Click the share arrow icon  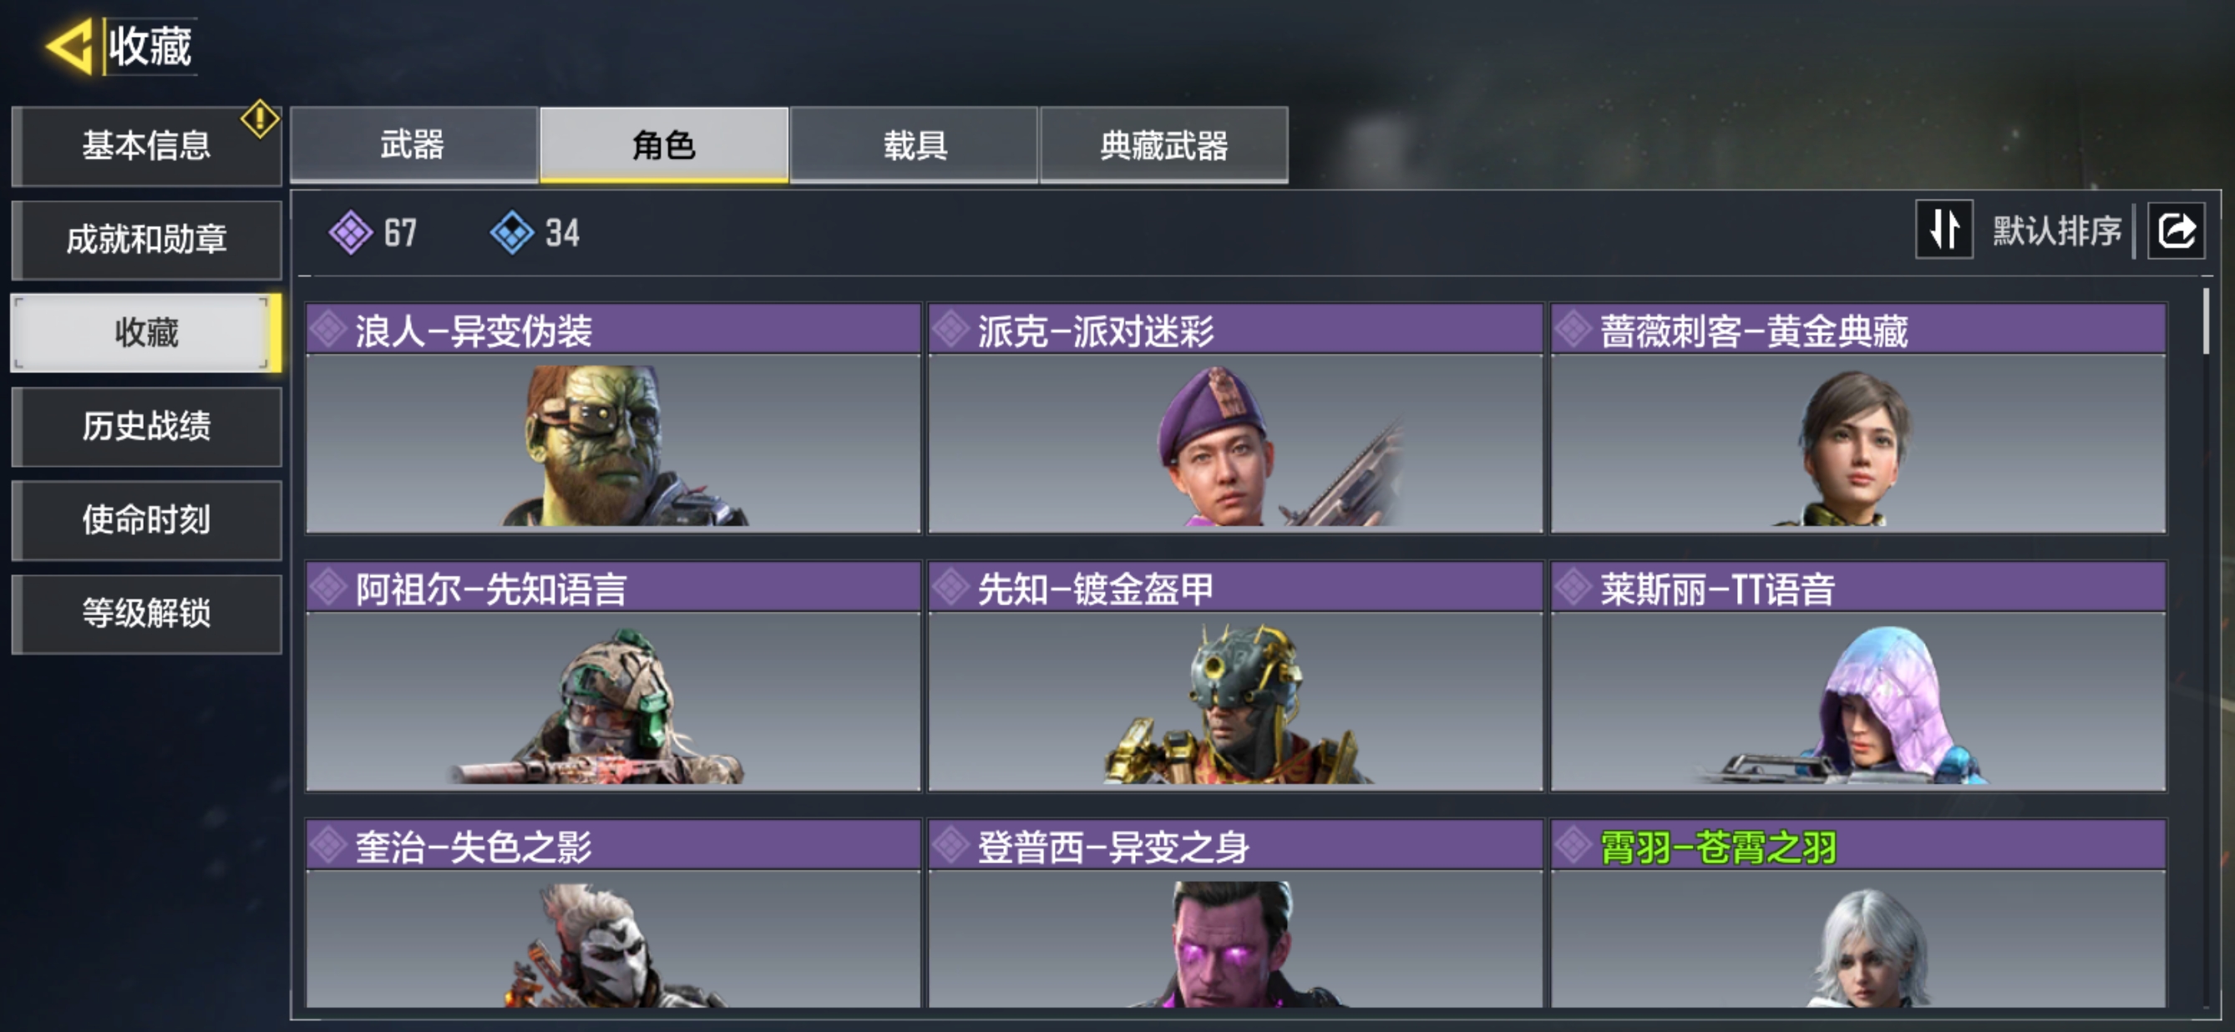tap(2176, 230)
